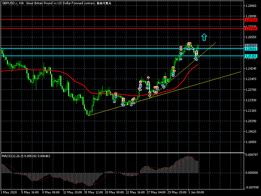
Task: Click the cyan 1.25681 price level tag
Action: pyautogui.click(x=251, y=49)
